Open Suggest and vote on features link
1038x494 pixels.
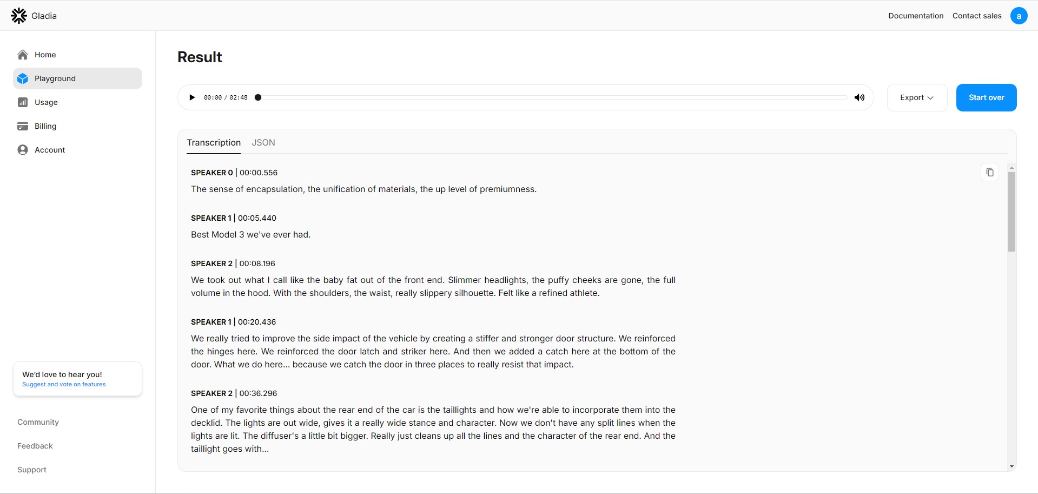click(64, 384)
